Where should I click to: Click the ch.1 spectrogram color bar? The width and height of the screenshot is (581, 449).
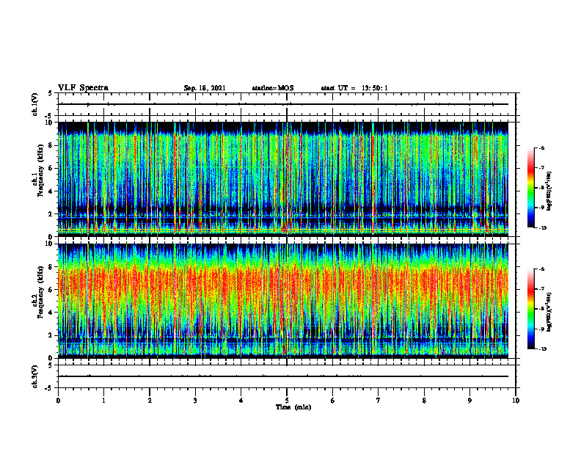(x=531, y=188)
